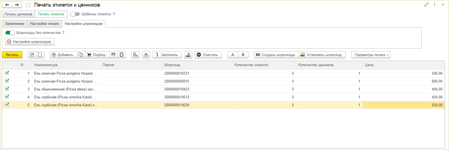The image size is (449, 150).
Task: Select barcode cell 2000000019512
Action: click(x=197, y=97)
